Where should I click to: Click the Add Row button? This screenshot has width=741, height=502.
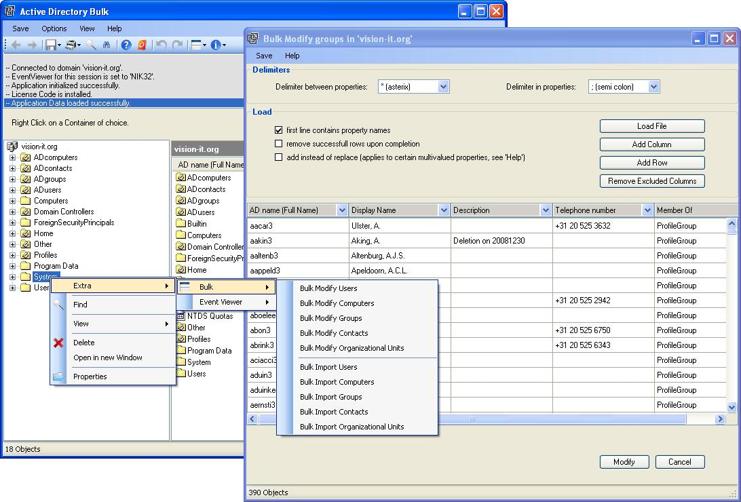(652, 162)
